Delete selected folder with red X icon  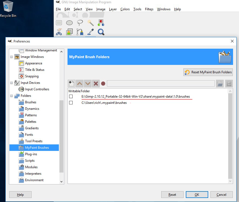click(96, 84)
